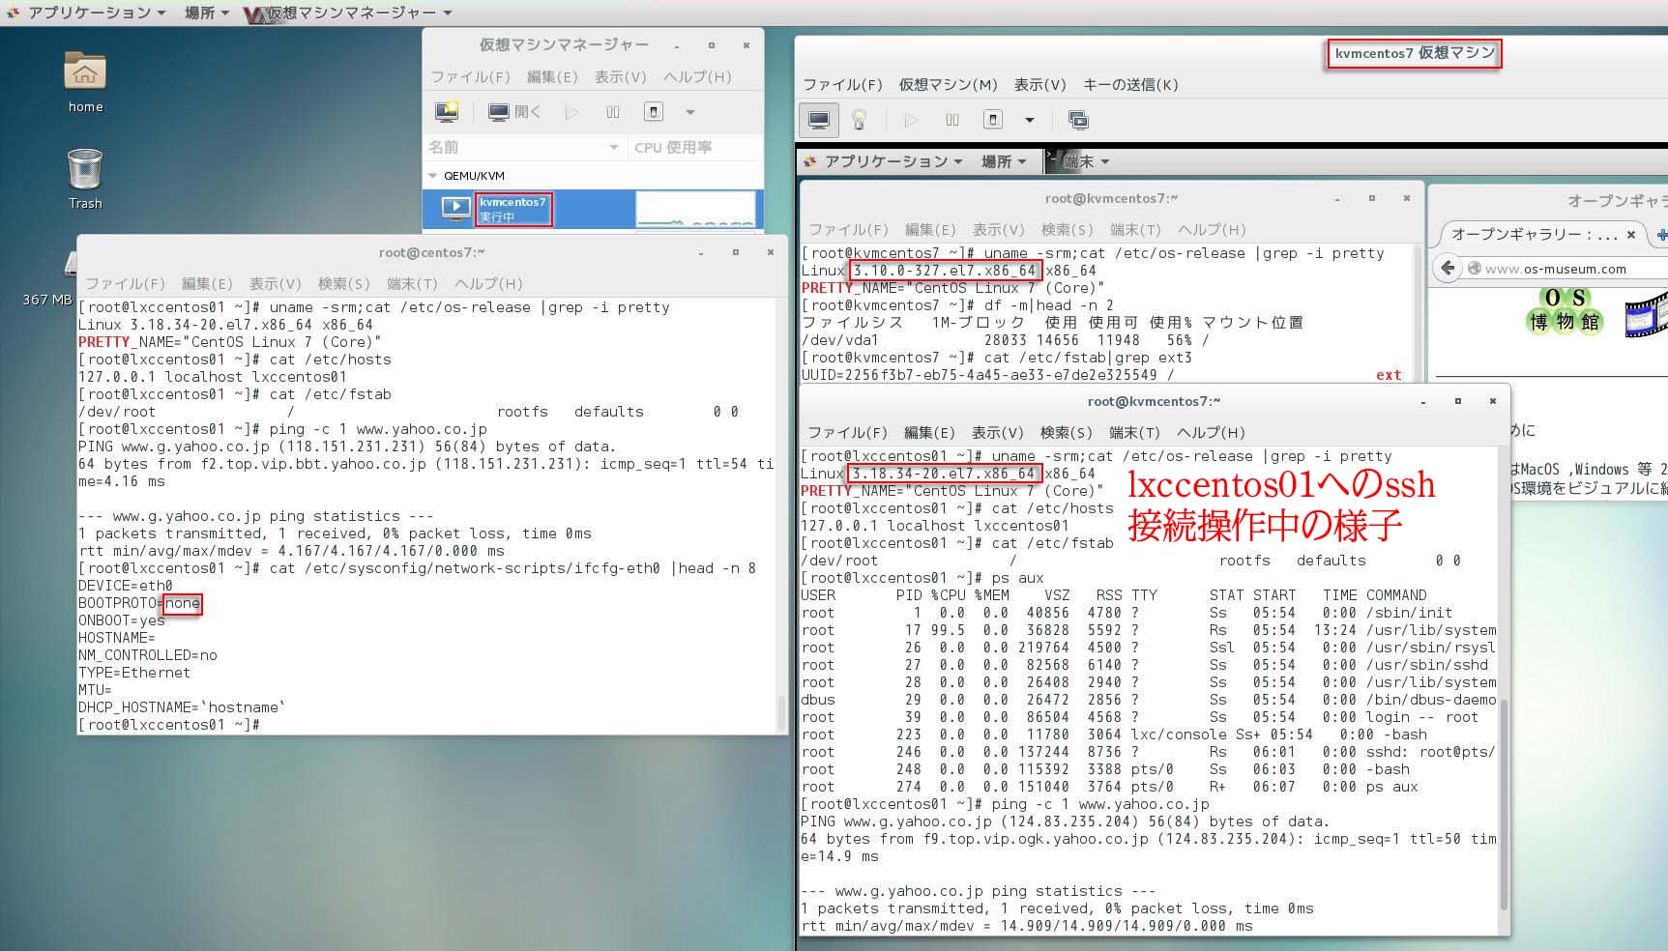Click the run (play) icon in the Virtual Machine Manager toolbar
1668x951 pixels.
571,112
